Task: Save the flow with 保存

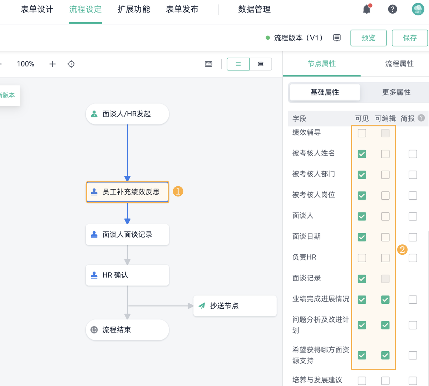Action: click(x=410, y=38)
